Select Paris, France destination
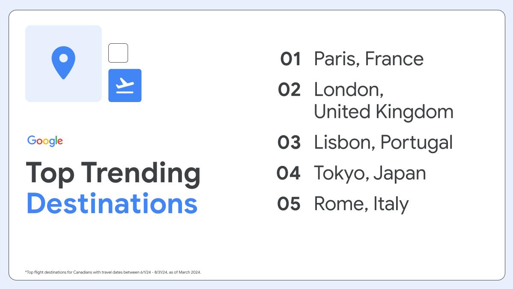This screenshot has height=289, width=513. point(369,59)
